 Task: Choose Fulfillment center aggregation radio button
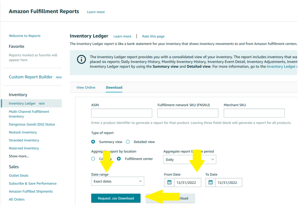click(119, 159)
